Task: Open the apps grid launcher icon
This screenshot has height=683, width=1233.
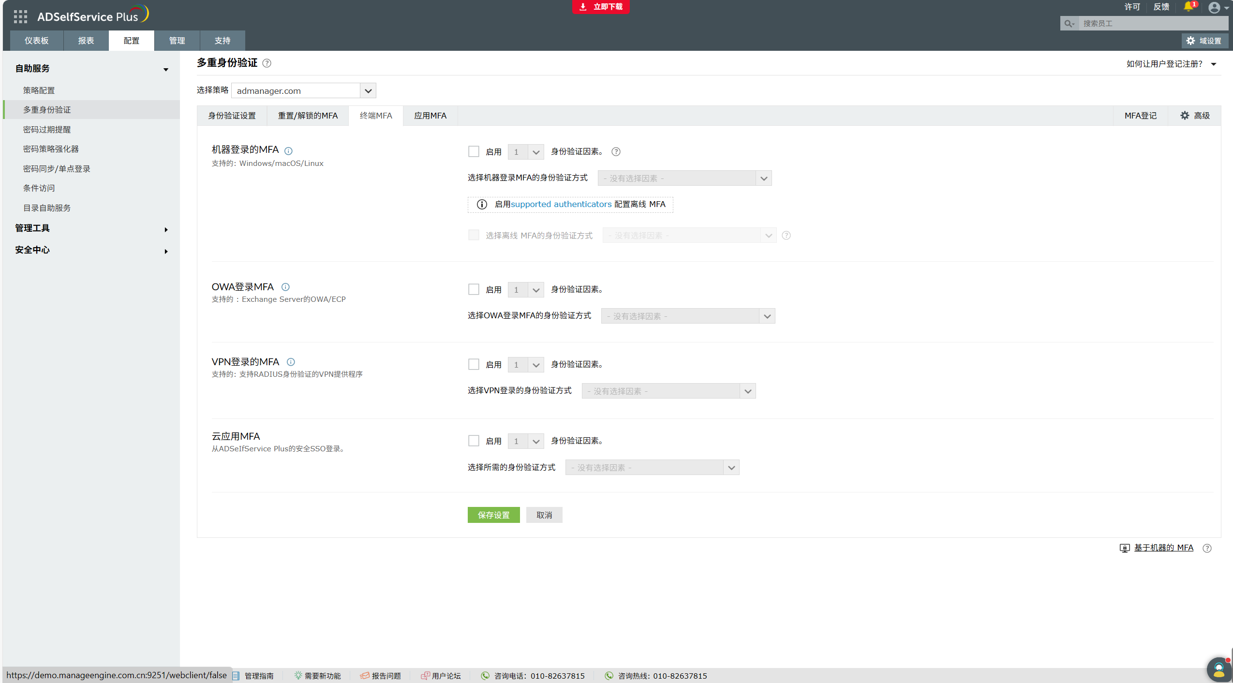Action: click(20, 16)
